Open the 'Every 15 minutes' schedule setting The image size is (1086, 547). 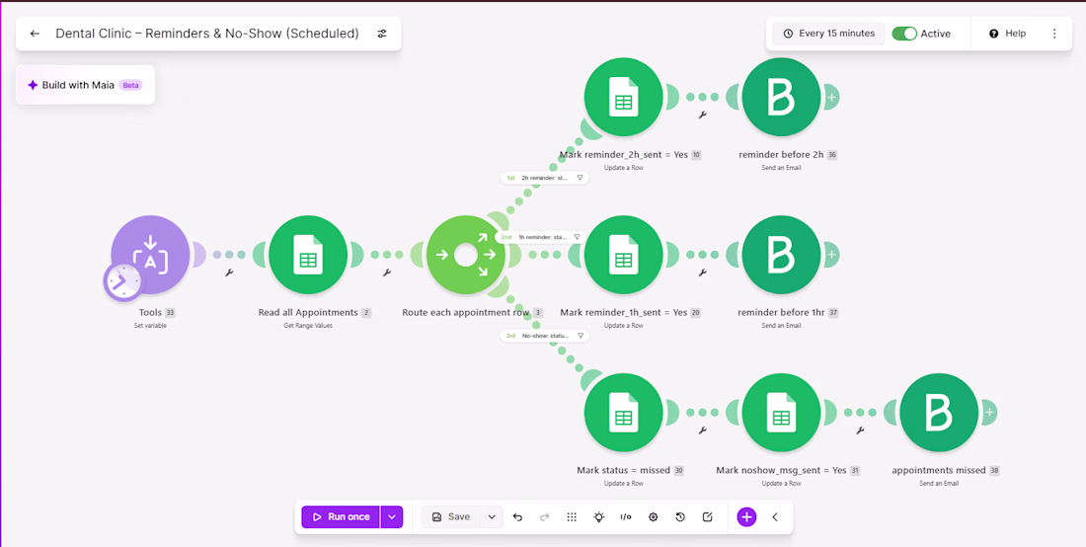pyautogui.click(x=828, y=34)
